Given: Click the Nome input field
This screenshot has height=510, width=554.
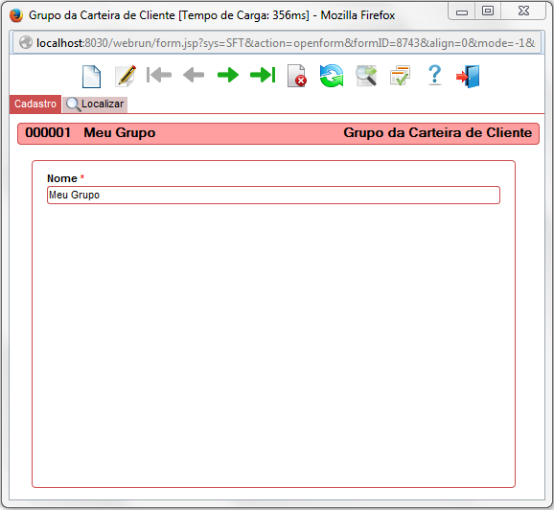Looking at the screenshot, I should (x=273, y=196).
